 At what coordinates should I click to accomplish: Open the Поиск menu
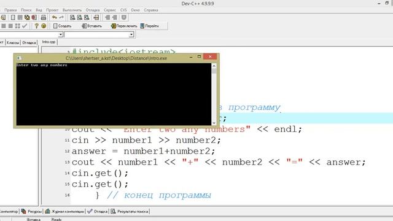26,10
